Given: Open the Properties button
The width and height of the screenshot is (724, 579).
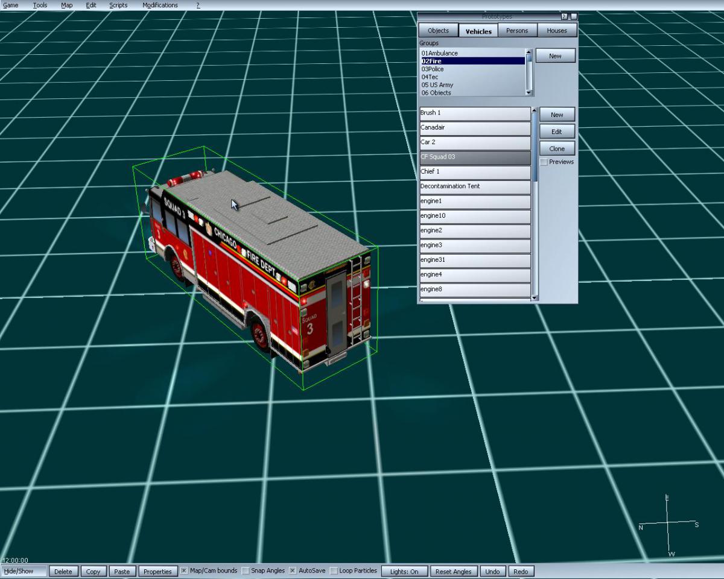Looking at the screenshot, I should pyautogui.click(x=157, y=572).
